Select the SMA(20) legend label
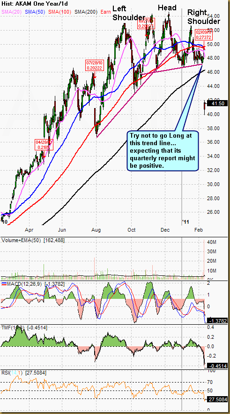This screenshot has height=414, width=230. tap(12, 12)
